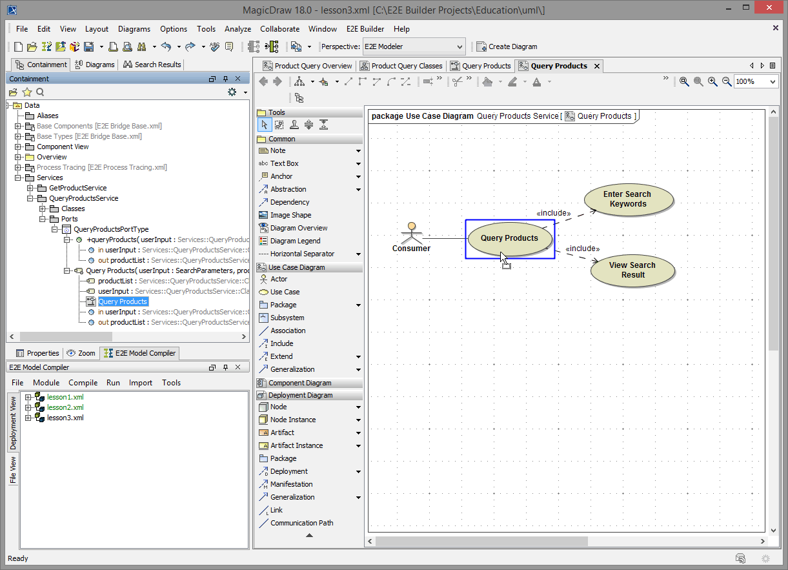
Task: Toggle the pin on E2E Model Compiler panel
Action: [x=225, y=367]
